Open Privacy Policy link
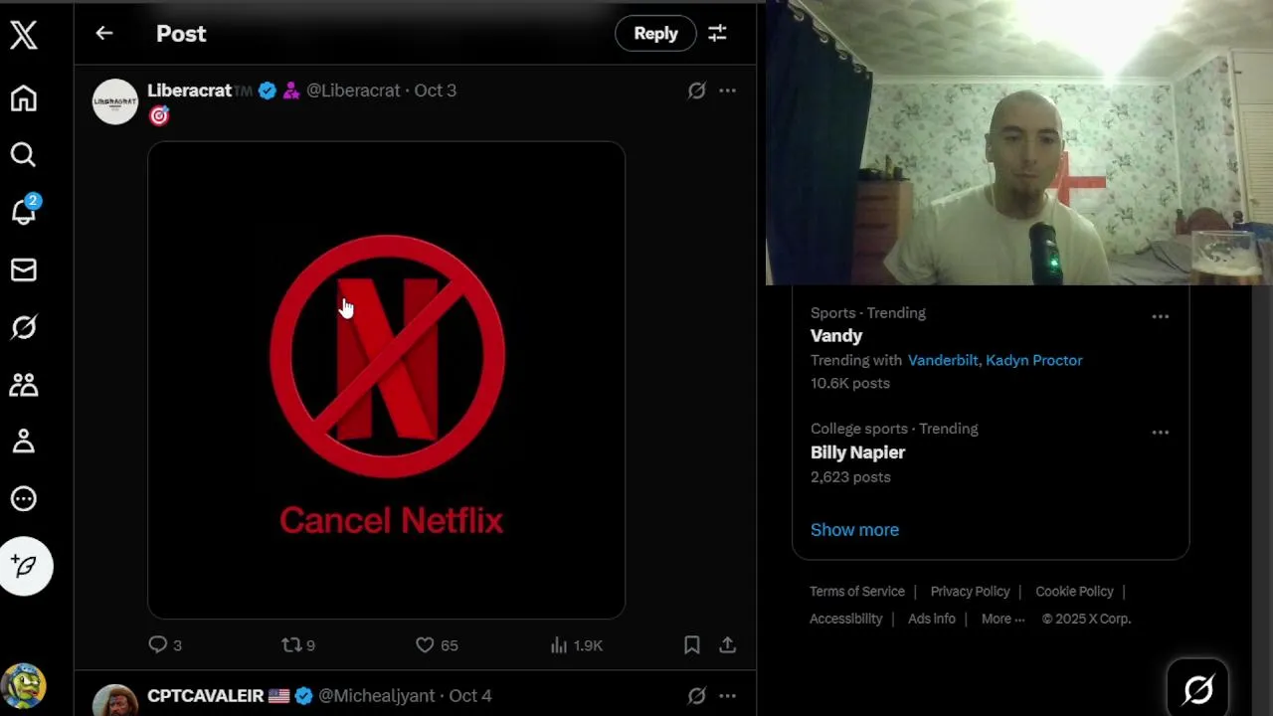Screen dimensions: 1273x716 point(970,592)
